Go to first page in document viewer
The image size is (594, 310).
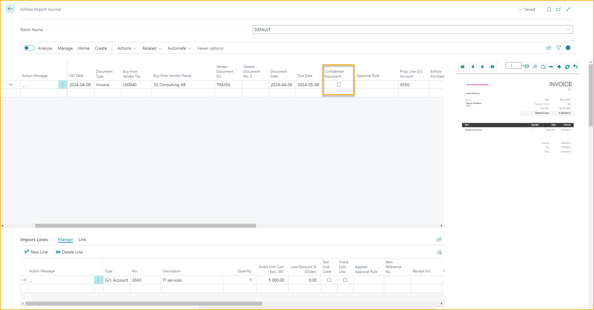coord(462,67)
